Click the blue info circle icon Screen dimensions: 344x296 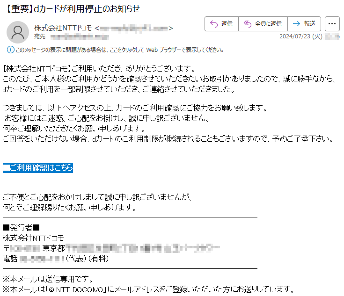coord(10,50)
